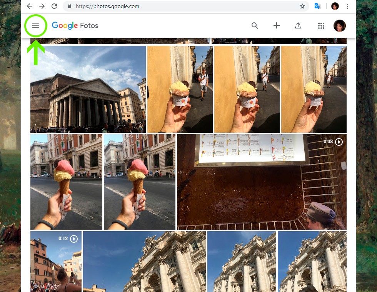Click the plus create icon
377x292 pixels.
[276, 26]
